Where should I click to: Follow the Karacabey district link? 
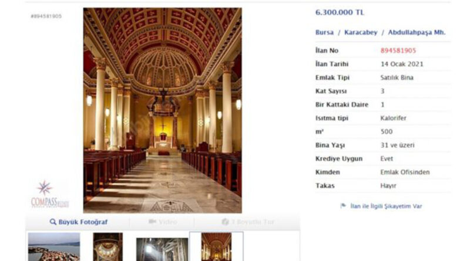point(361,32)
